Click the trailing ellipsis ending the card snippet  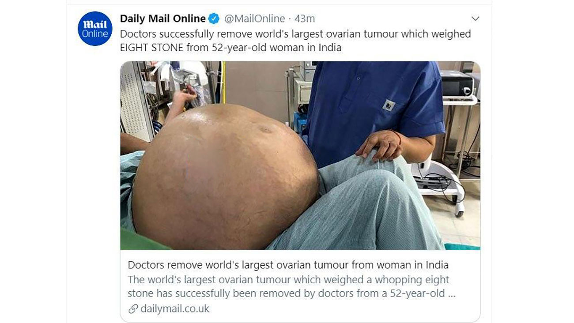click(x=451, y=295)
